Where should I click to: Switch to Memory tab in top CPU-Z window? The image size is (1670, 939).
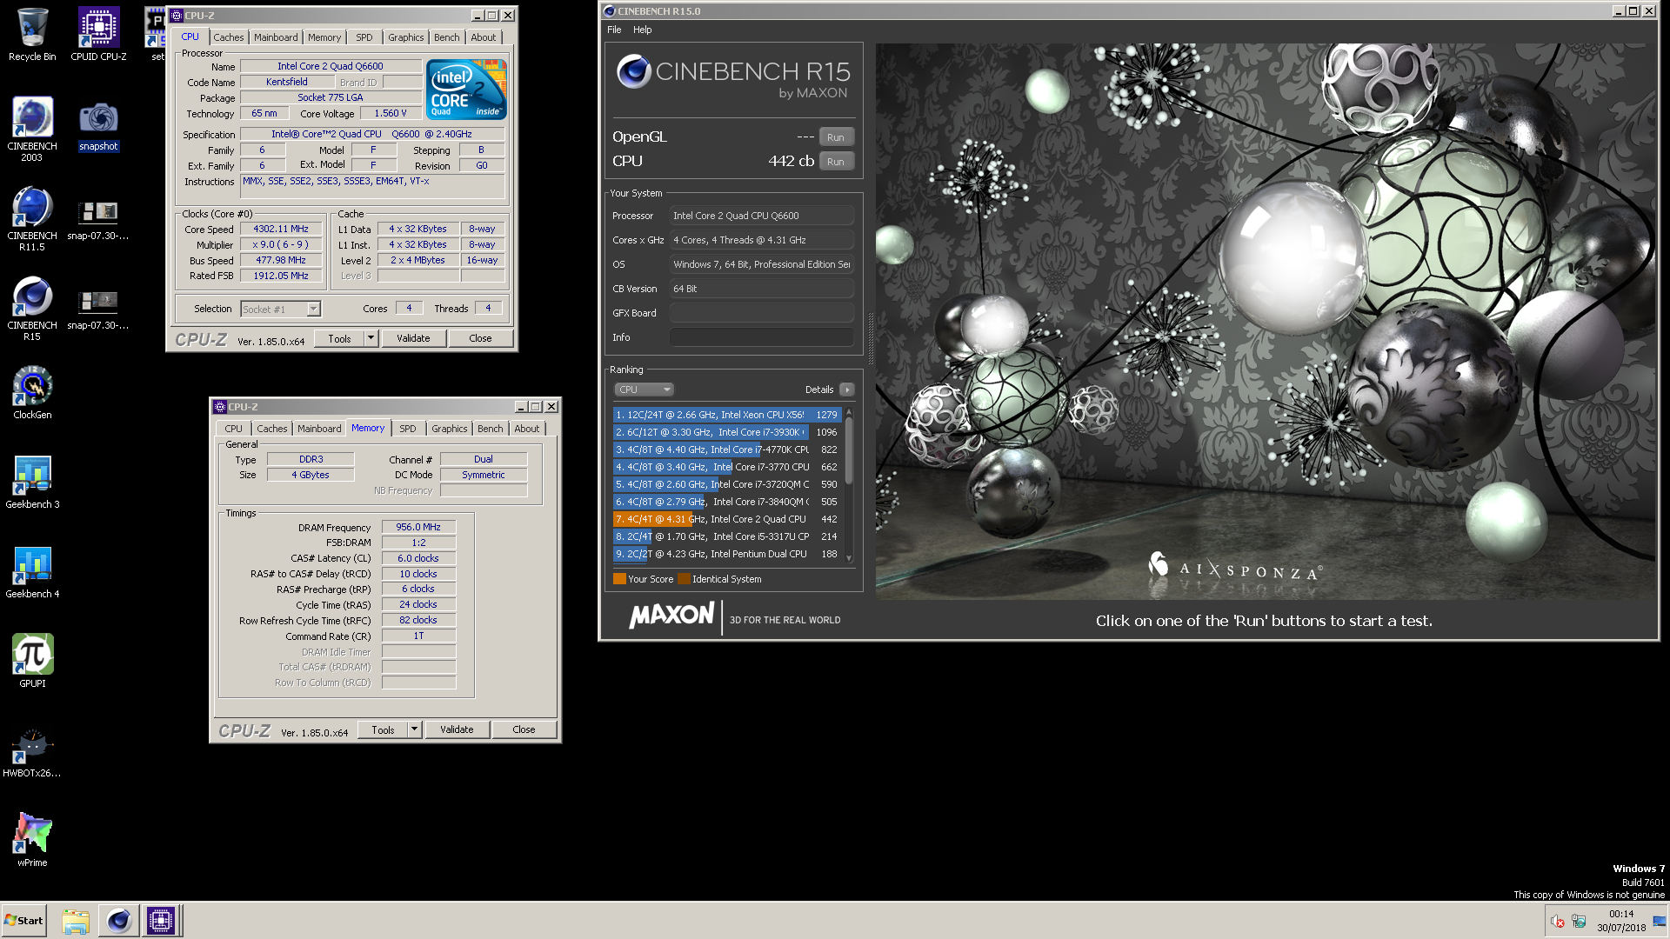[x=324, y=37]
